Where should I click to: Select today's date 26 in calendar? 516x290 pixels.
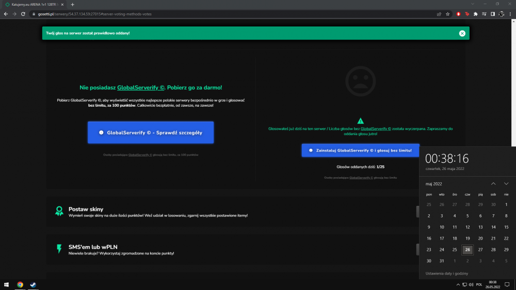[x=467, y=250]
